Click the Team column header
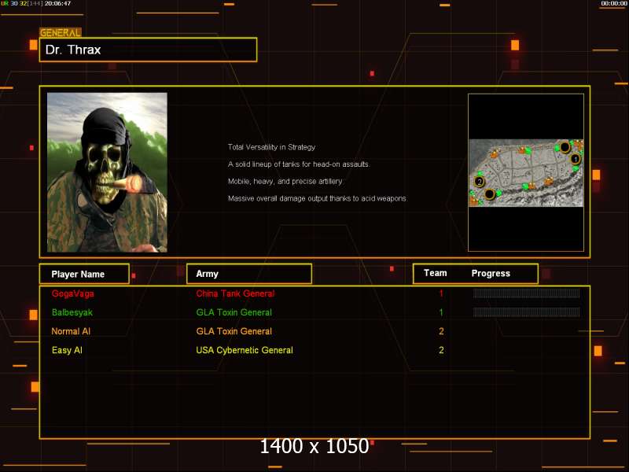The width and height of the screenshot is (629, 472). pos(435,273)
